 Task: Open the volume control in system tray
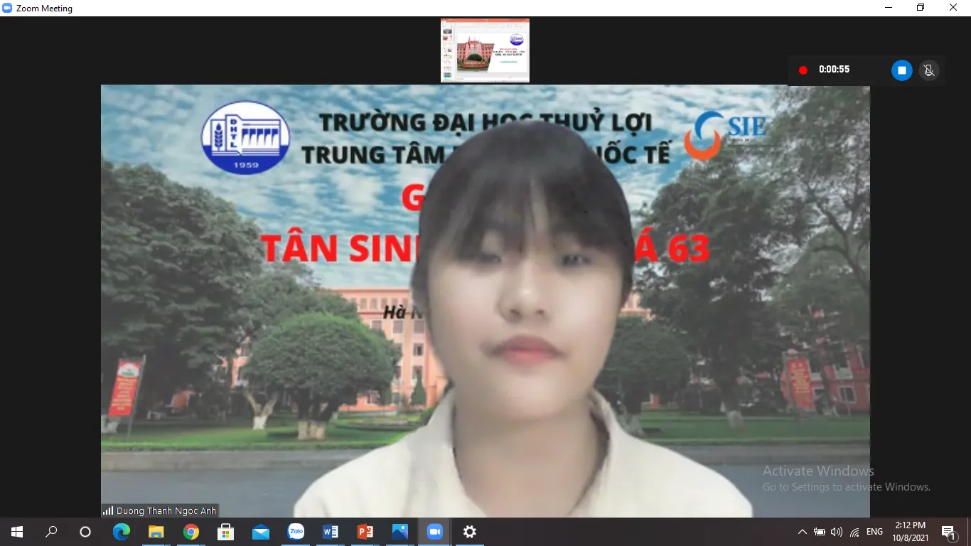coord(837,532)
